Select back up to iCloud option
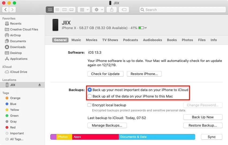Screen dimensions: 228x145 (90, 90)
